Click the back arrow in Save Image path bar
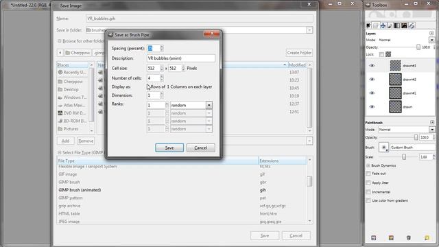439x247 pixels. click(60, 53)
